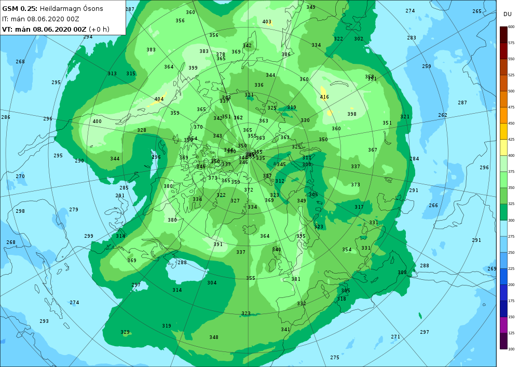Click the ozone value "391" on the map
The width and height of the screenshot is (519, 367).
coord(218,244)
